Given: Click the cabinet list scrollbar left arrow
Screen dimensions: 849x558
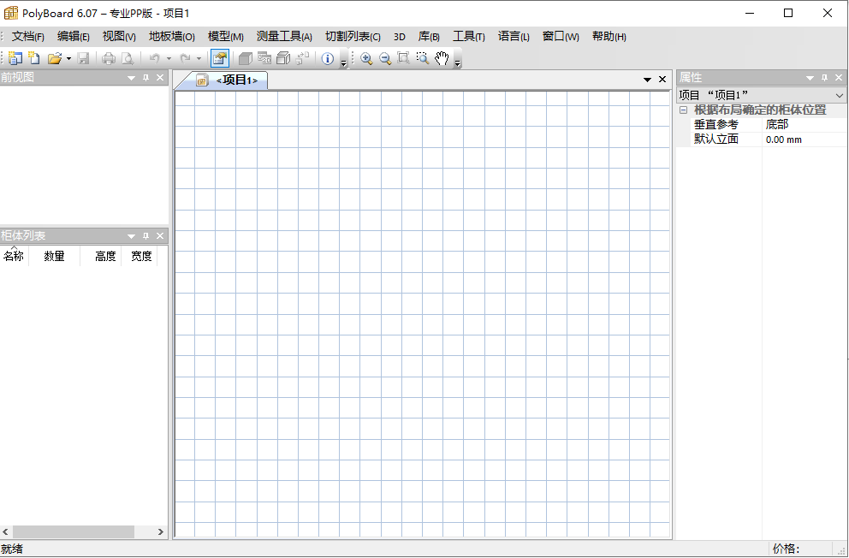Looking at the screenshot, I should pos(5,532).
